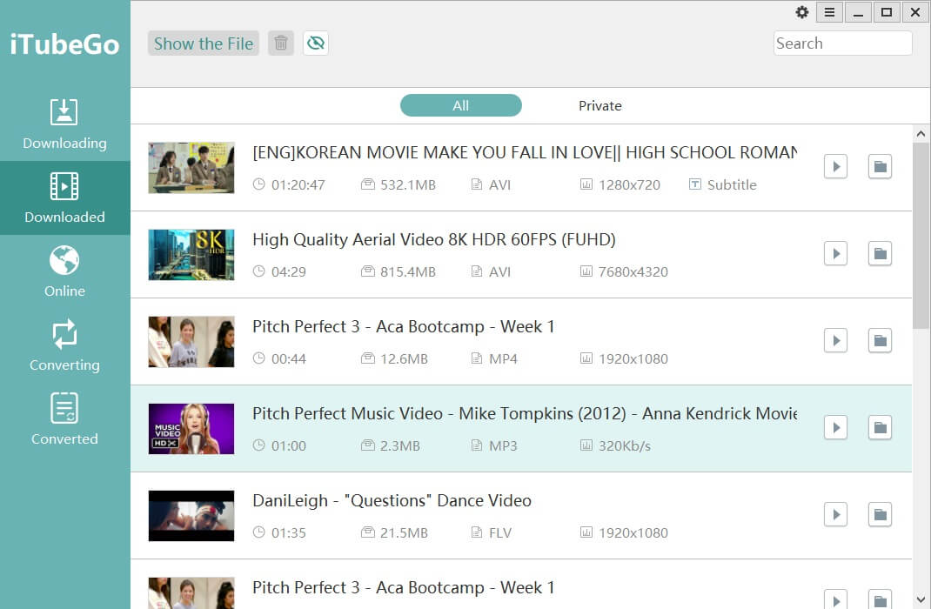
Task: Click the MP3 format label
Action: (x=503, y=446)
